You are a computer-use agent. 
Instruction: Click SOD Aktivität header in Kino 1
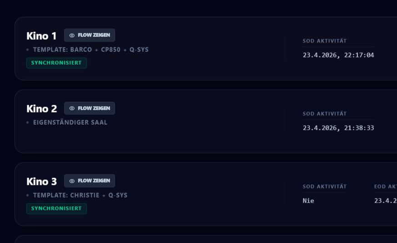(325, 41)
